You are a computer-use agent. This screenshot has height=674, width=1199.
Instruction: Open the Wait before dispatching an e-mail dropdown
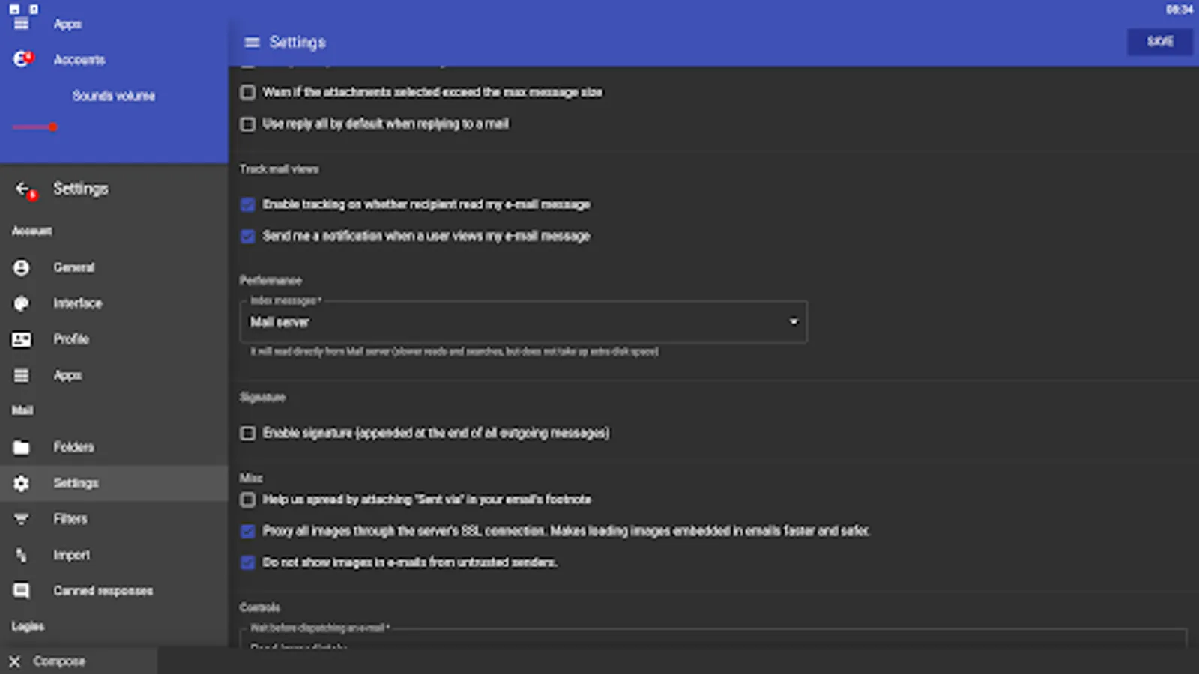point(712,639)
